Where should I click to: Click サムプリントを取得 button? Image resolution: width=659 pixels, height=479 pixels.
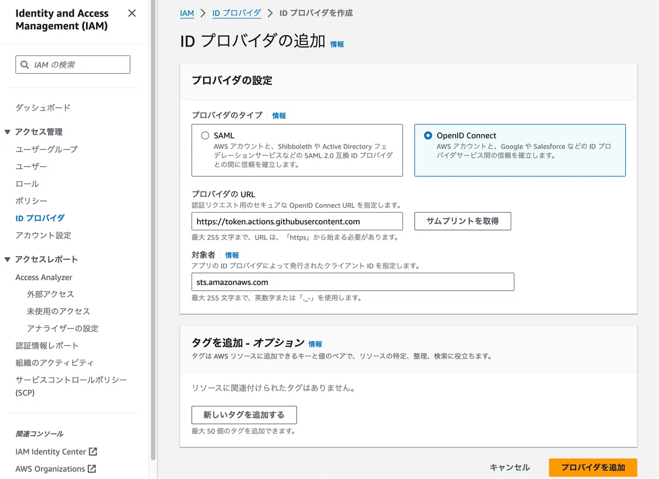[462, 221]
